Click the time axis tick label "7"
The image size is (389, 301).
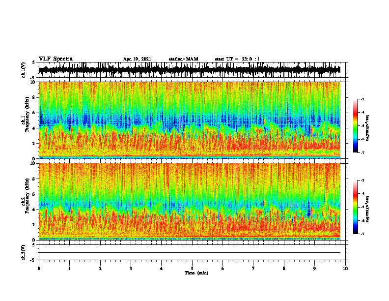pyautogui.click(x=253, y=269)
